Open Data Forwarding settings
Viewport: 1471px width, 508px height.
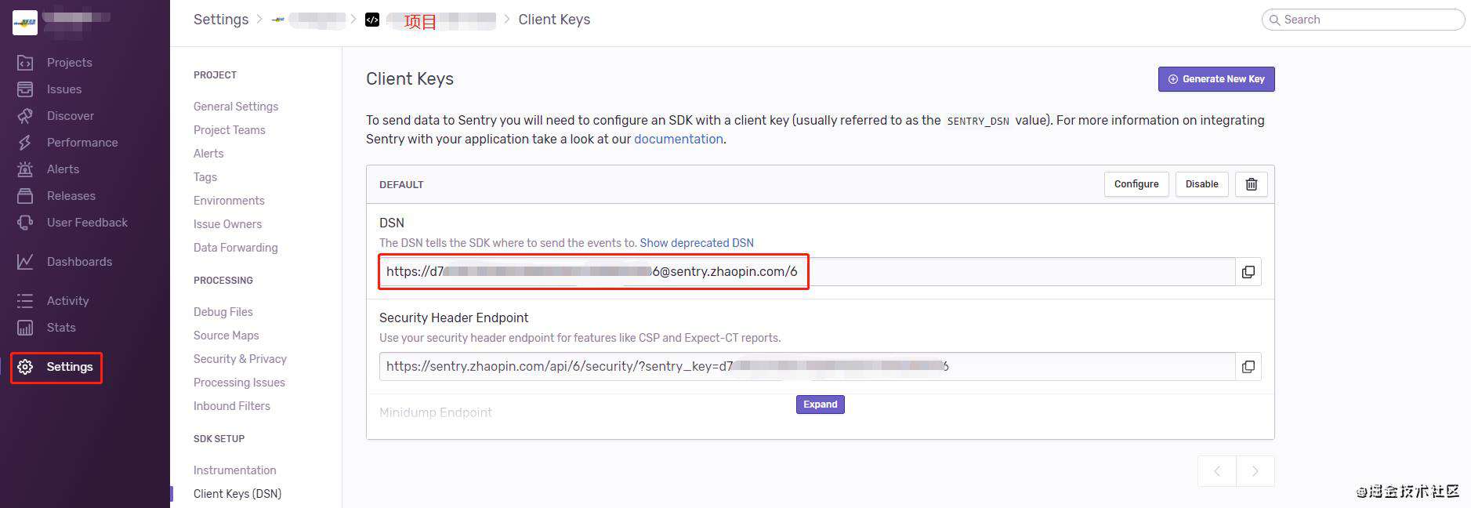click(x=236, y=248)
